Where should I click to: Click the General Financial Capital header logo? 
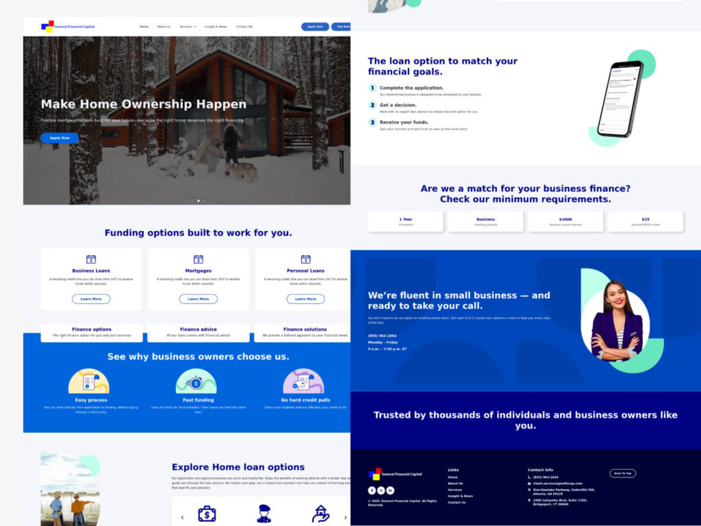(68, 27)
